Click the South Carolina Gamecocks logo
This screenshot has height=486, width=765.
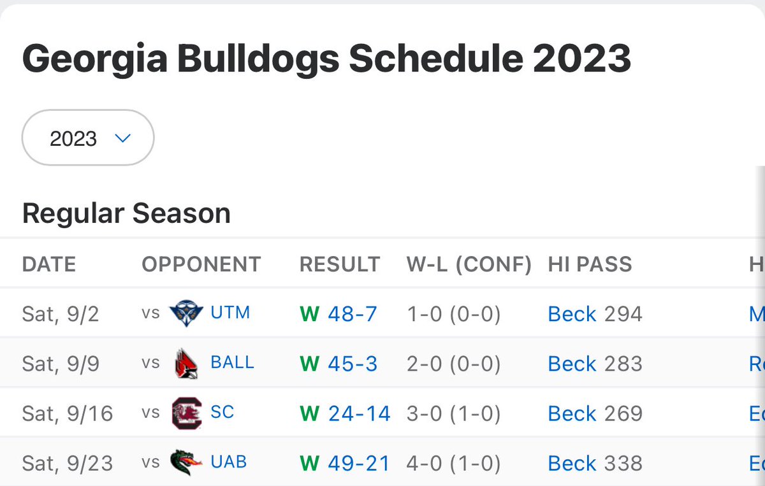[186, 413]
